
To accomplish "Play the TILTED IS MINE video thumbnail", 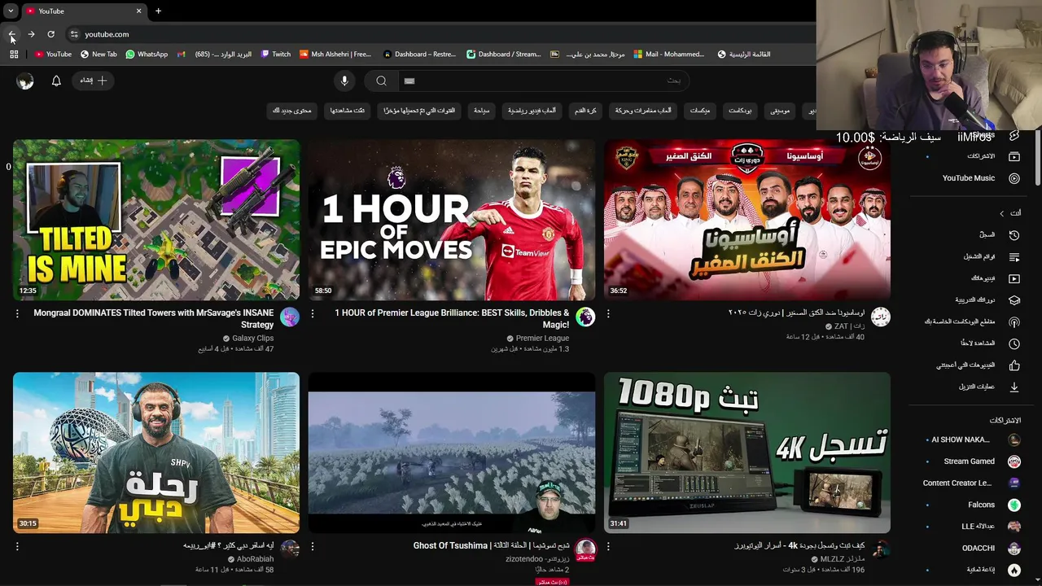I will pos(156,220).
